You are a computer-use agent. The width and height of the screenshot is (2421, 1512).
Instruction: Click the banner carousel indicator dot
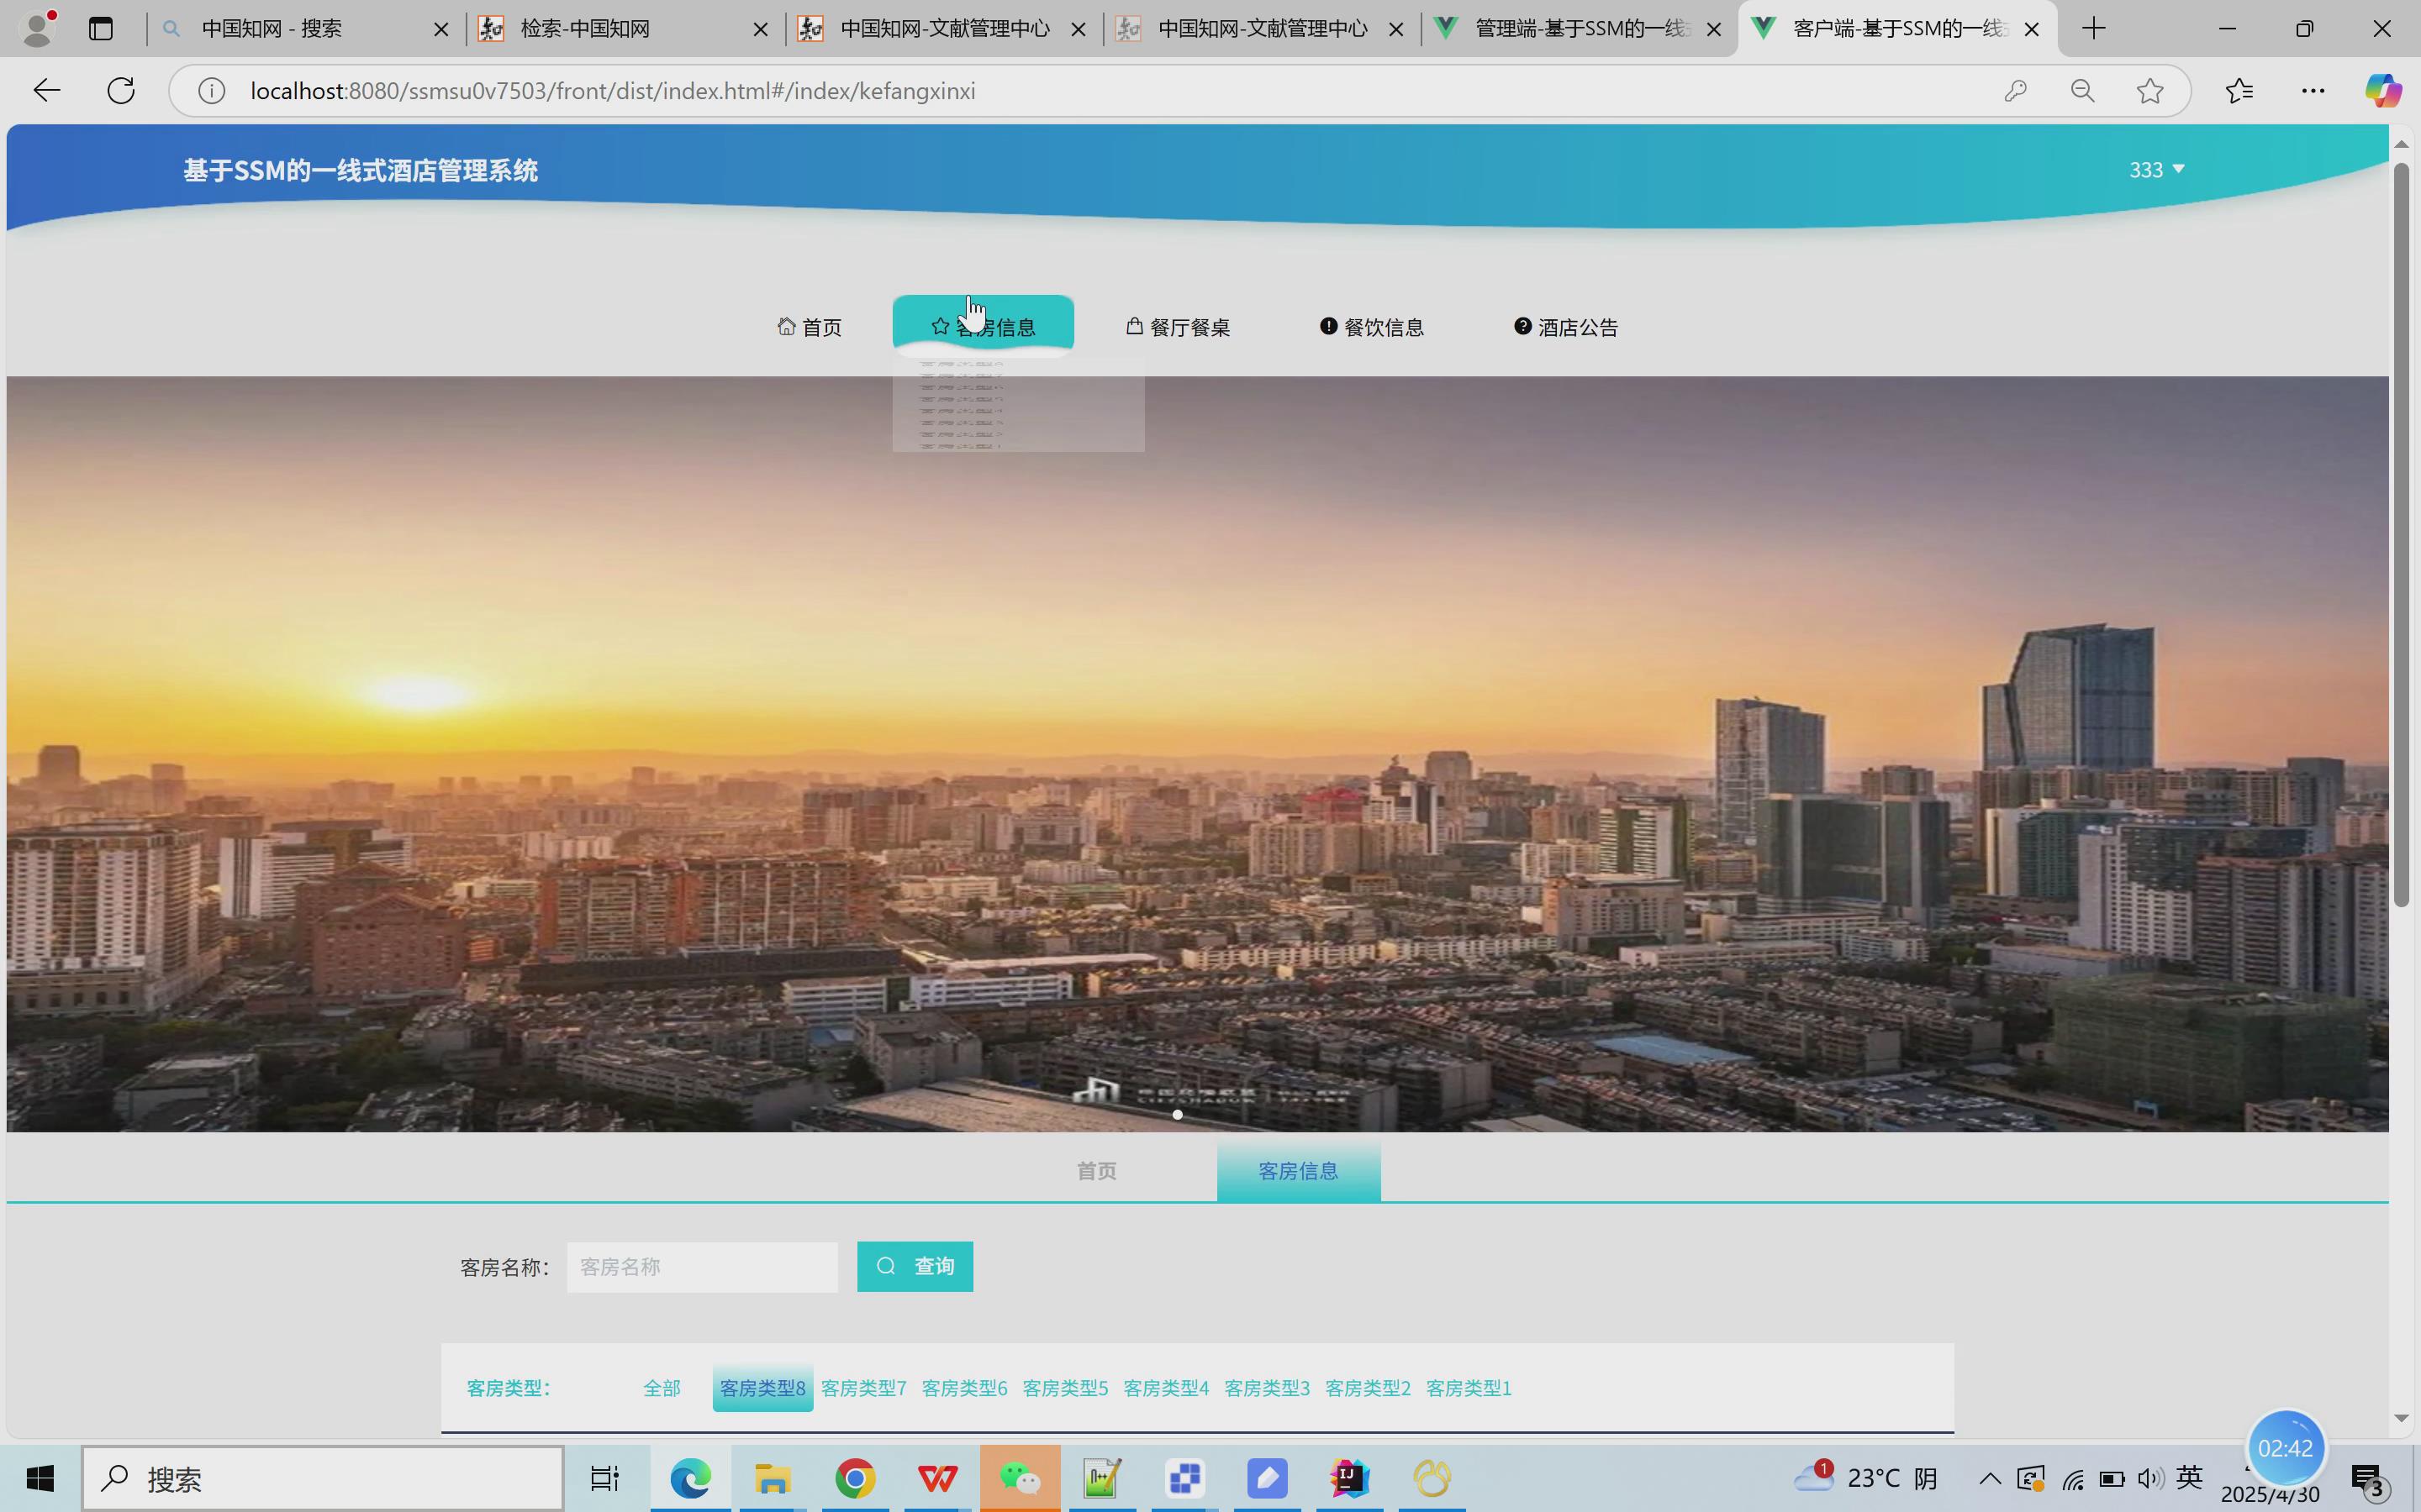[1178, 1115]
